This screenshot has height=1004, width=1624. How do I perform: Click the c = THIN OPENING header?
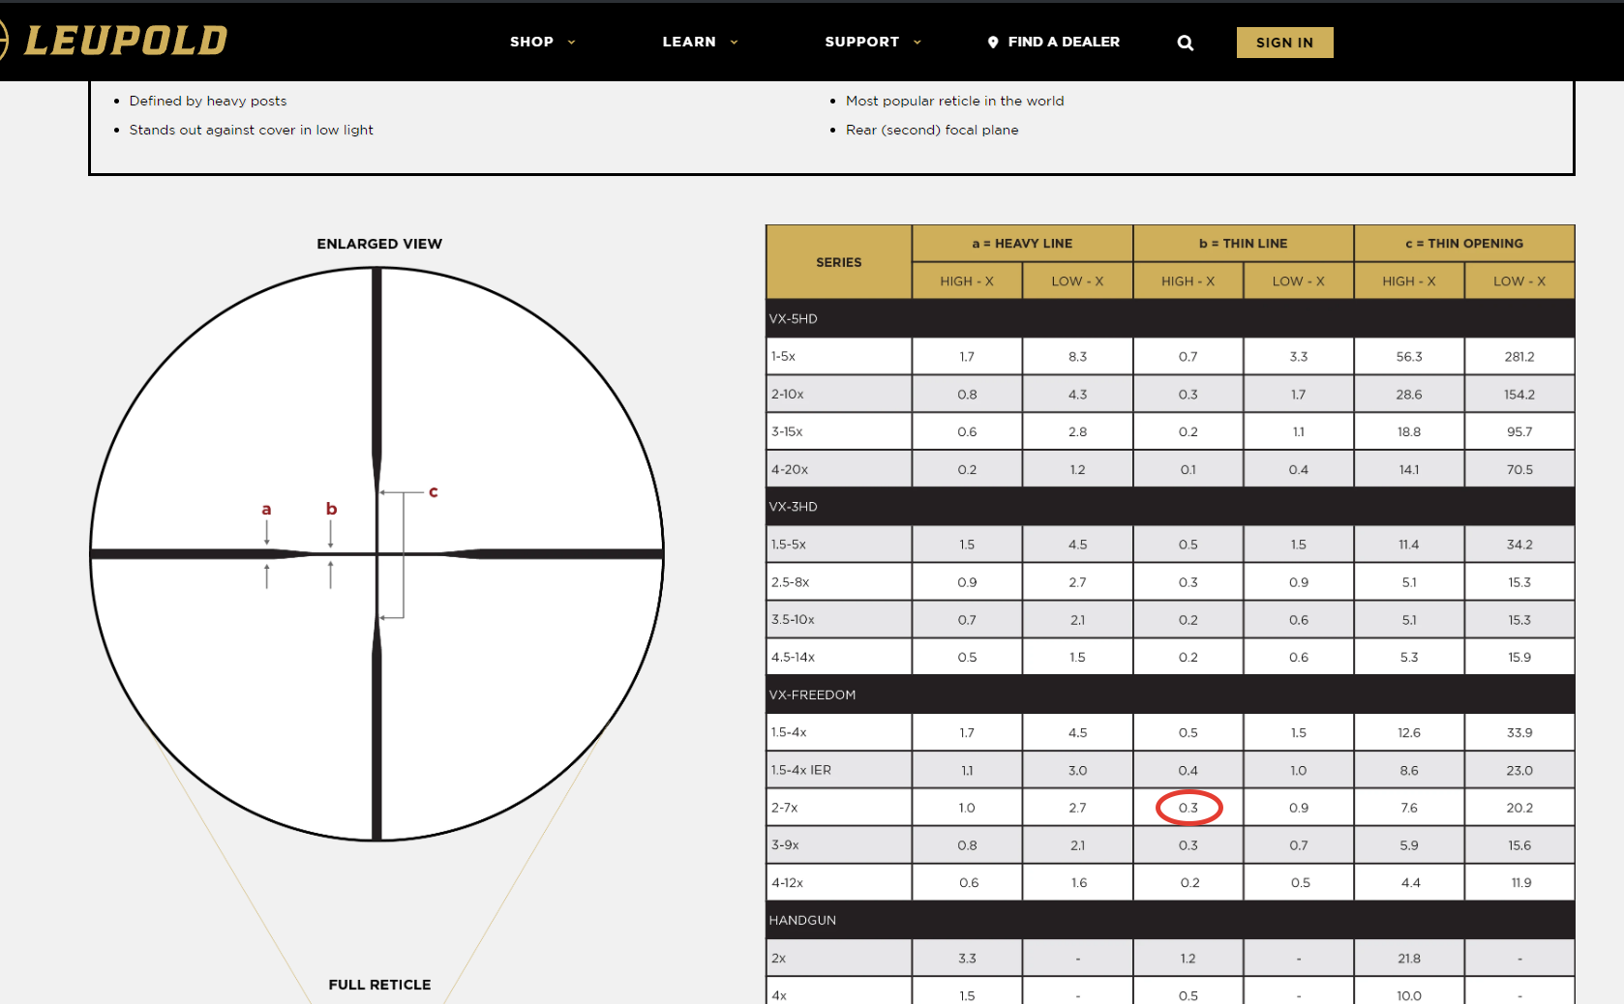pyautogui.click(x=1464, y=244)
